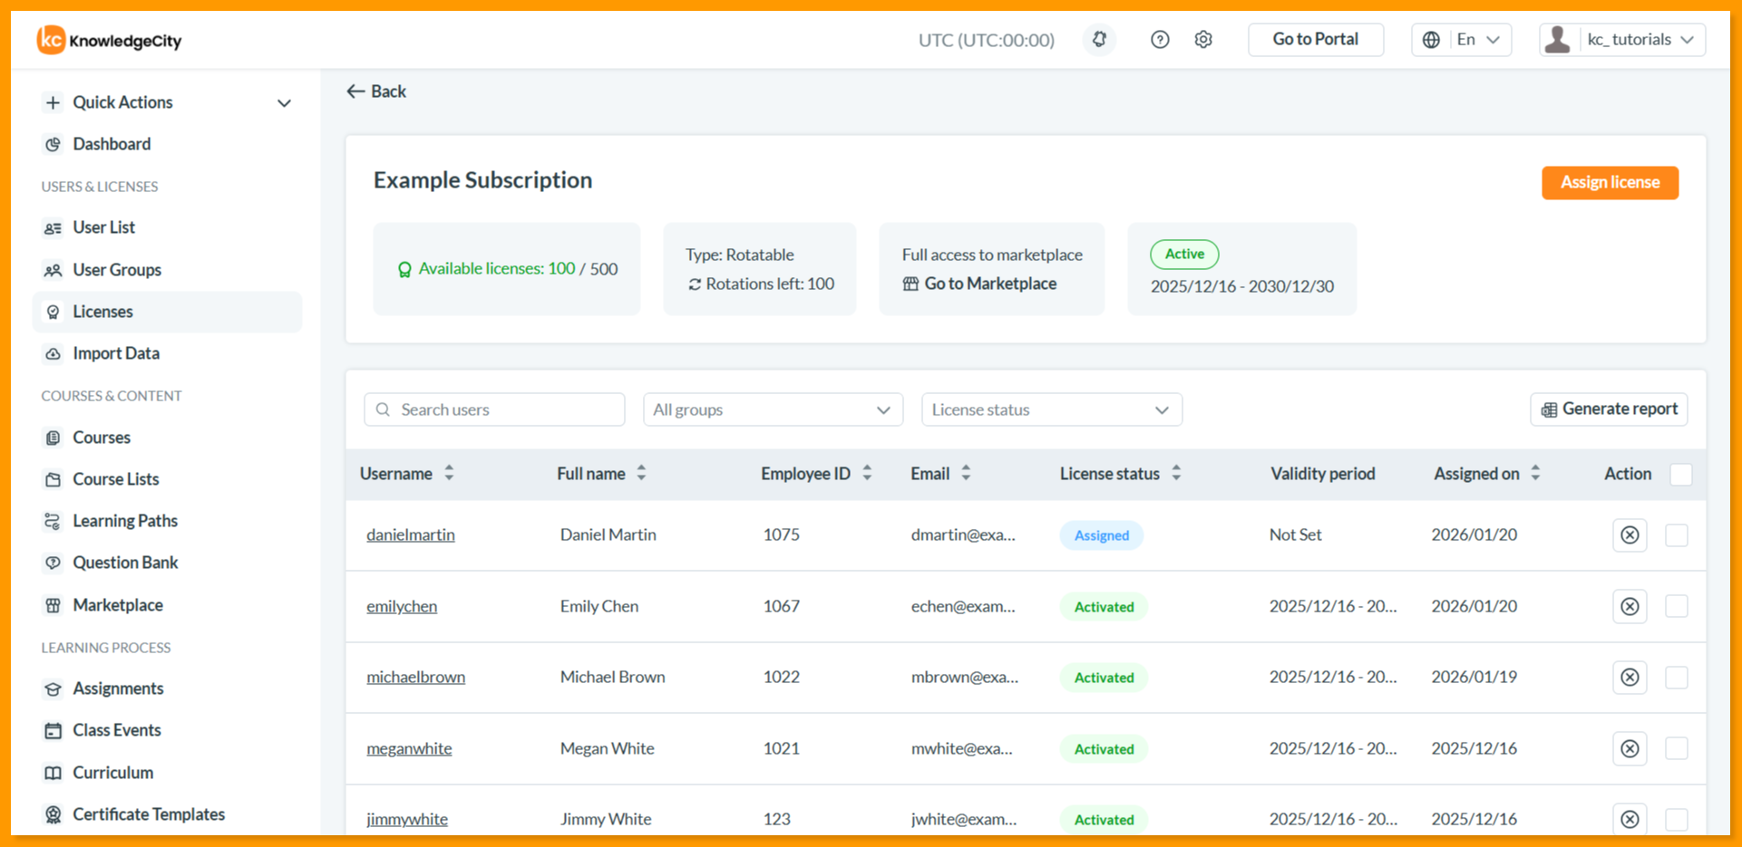Click the KnowledgeCity logo

[110, 40]
